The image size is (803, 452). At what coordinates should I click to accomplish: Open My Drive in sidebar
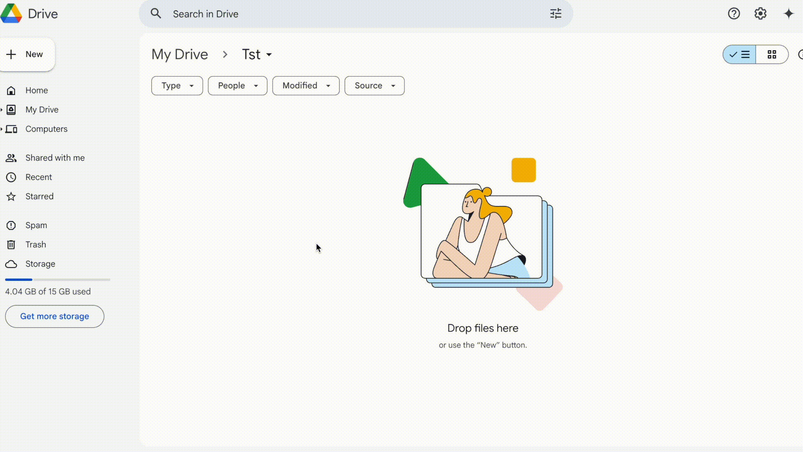coord(42,110)
